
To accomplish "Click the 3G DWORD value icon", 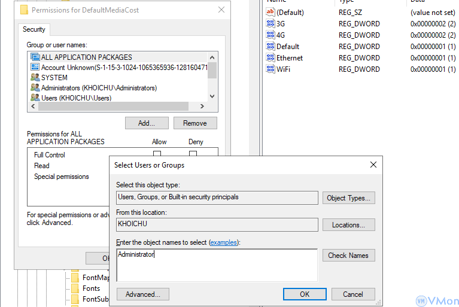I will pos(270,24).
